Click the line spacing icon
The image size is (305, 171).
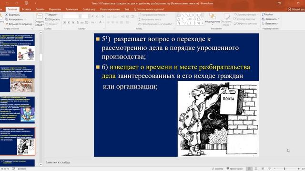click(x=133, y=17)
